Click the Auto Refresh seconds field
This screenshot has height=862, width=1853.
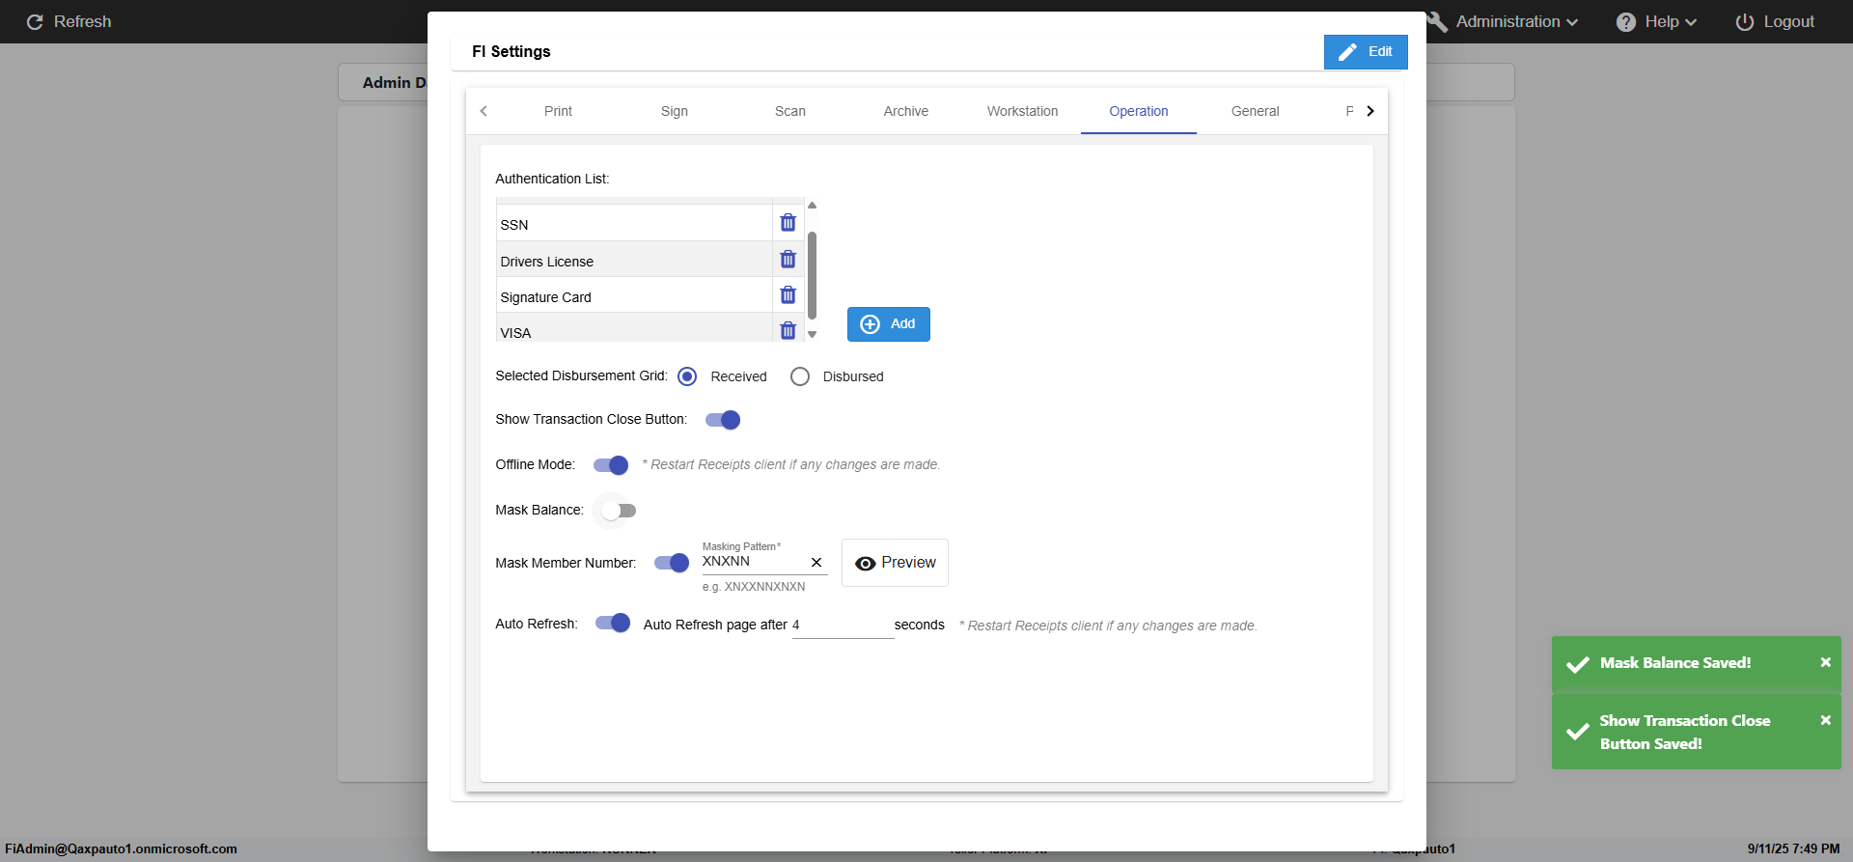pos(842,626)
